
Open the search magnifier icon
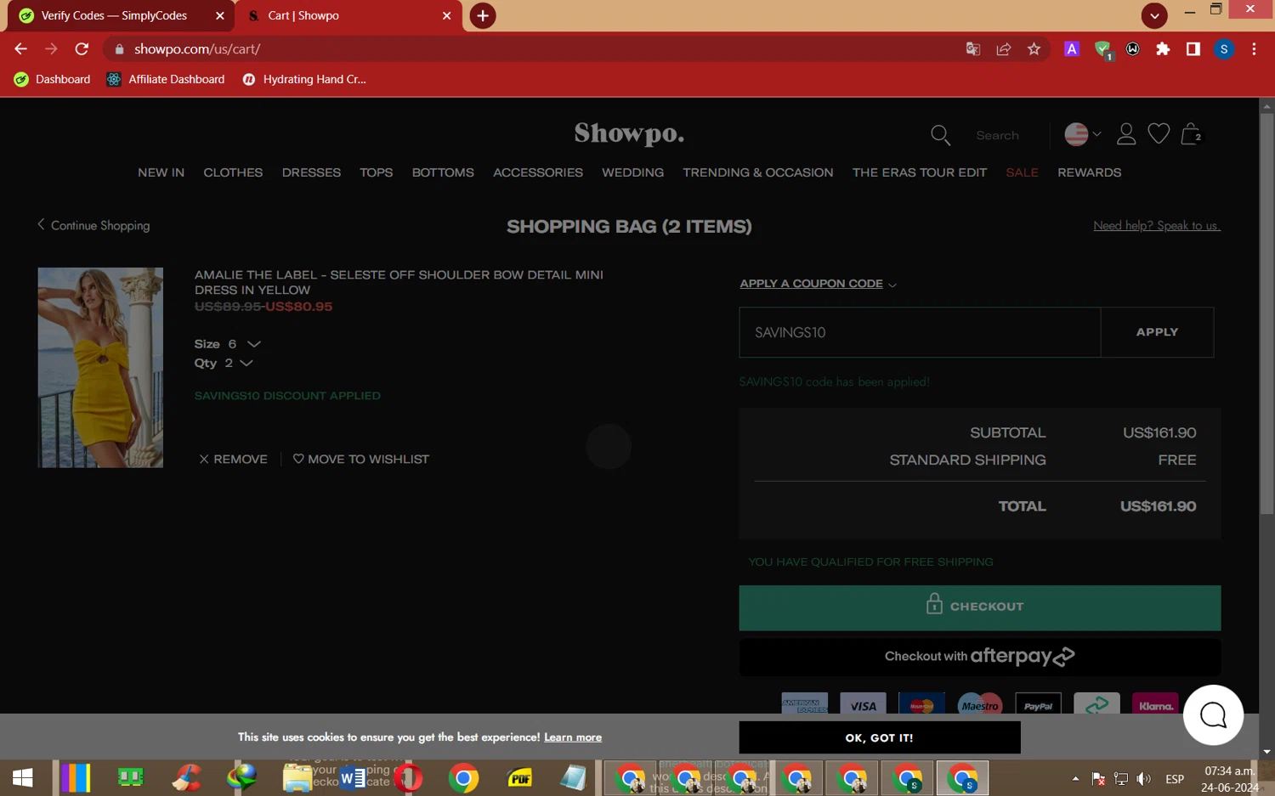(x=940, y=135)
